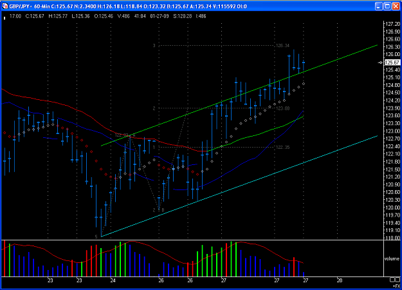Click the 17:00 bar time in data row
The height and width of the screenshot is (290, 402).
pos(15,16)
